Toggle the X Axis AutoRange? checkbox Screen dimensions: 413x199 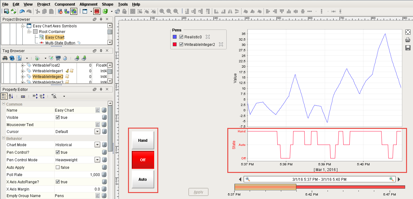[x=57, y=182]
